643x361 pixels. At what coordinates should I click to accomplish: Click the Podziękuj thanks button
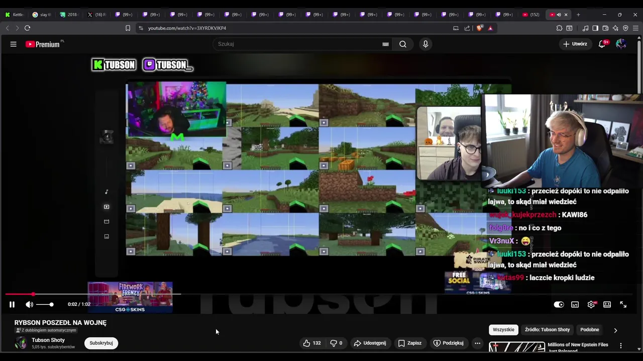[x=448, y=343]
